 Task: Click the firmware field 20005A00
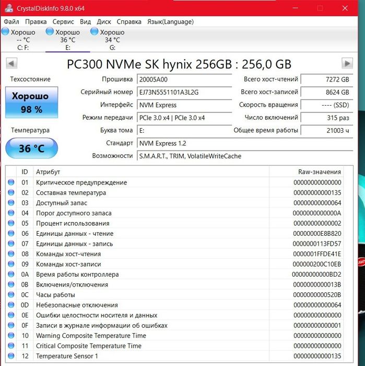pyautogui.click(x=184, y=79)
